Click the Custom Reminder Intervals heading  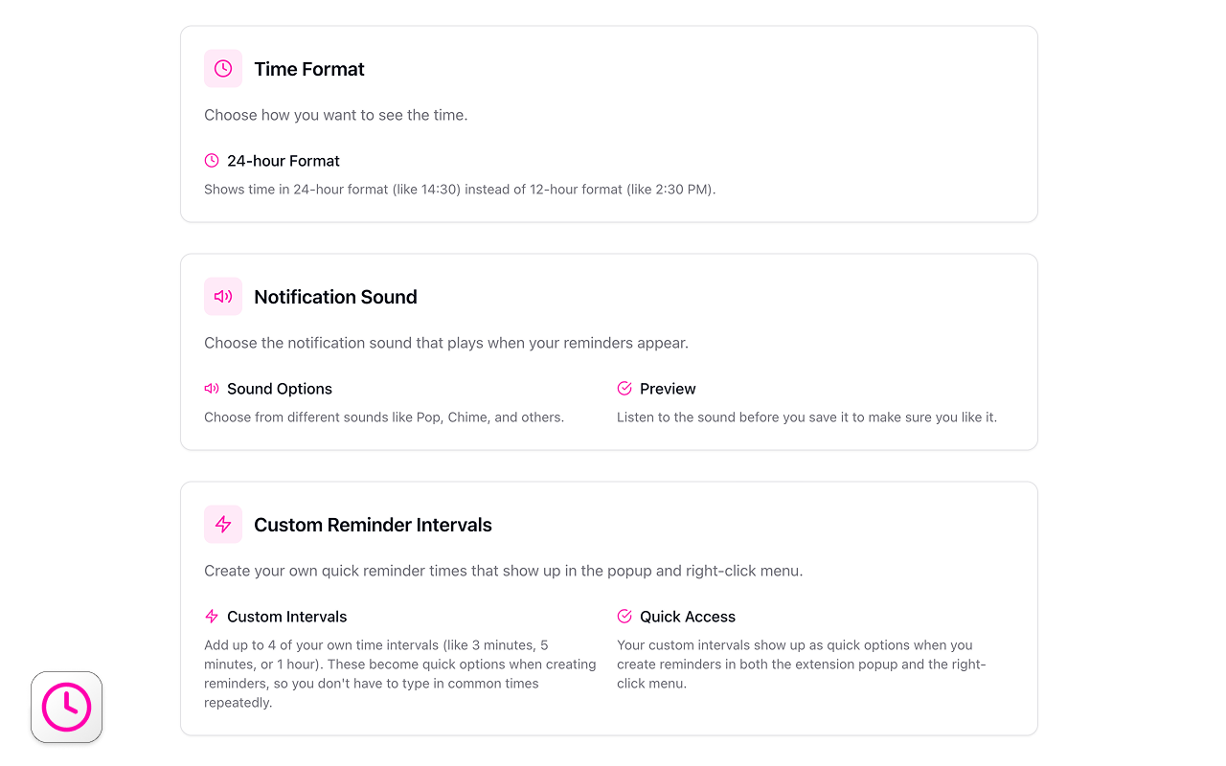(373, 524)
